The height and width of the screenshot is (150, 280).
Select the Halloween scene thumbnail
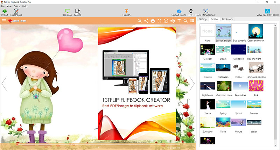(x=223, y=67)
